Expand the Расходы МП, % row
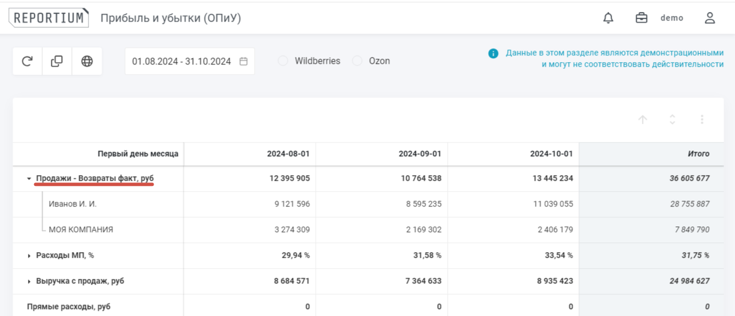Viewport: 735px width, 316px height. click(29, 256)
